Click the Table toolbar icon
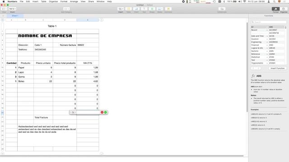This screenshot has width=289, height=162. [128, 9]
